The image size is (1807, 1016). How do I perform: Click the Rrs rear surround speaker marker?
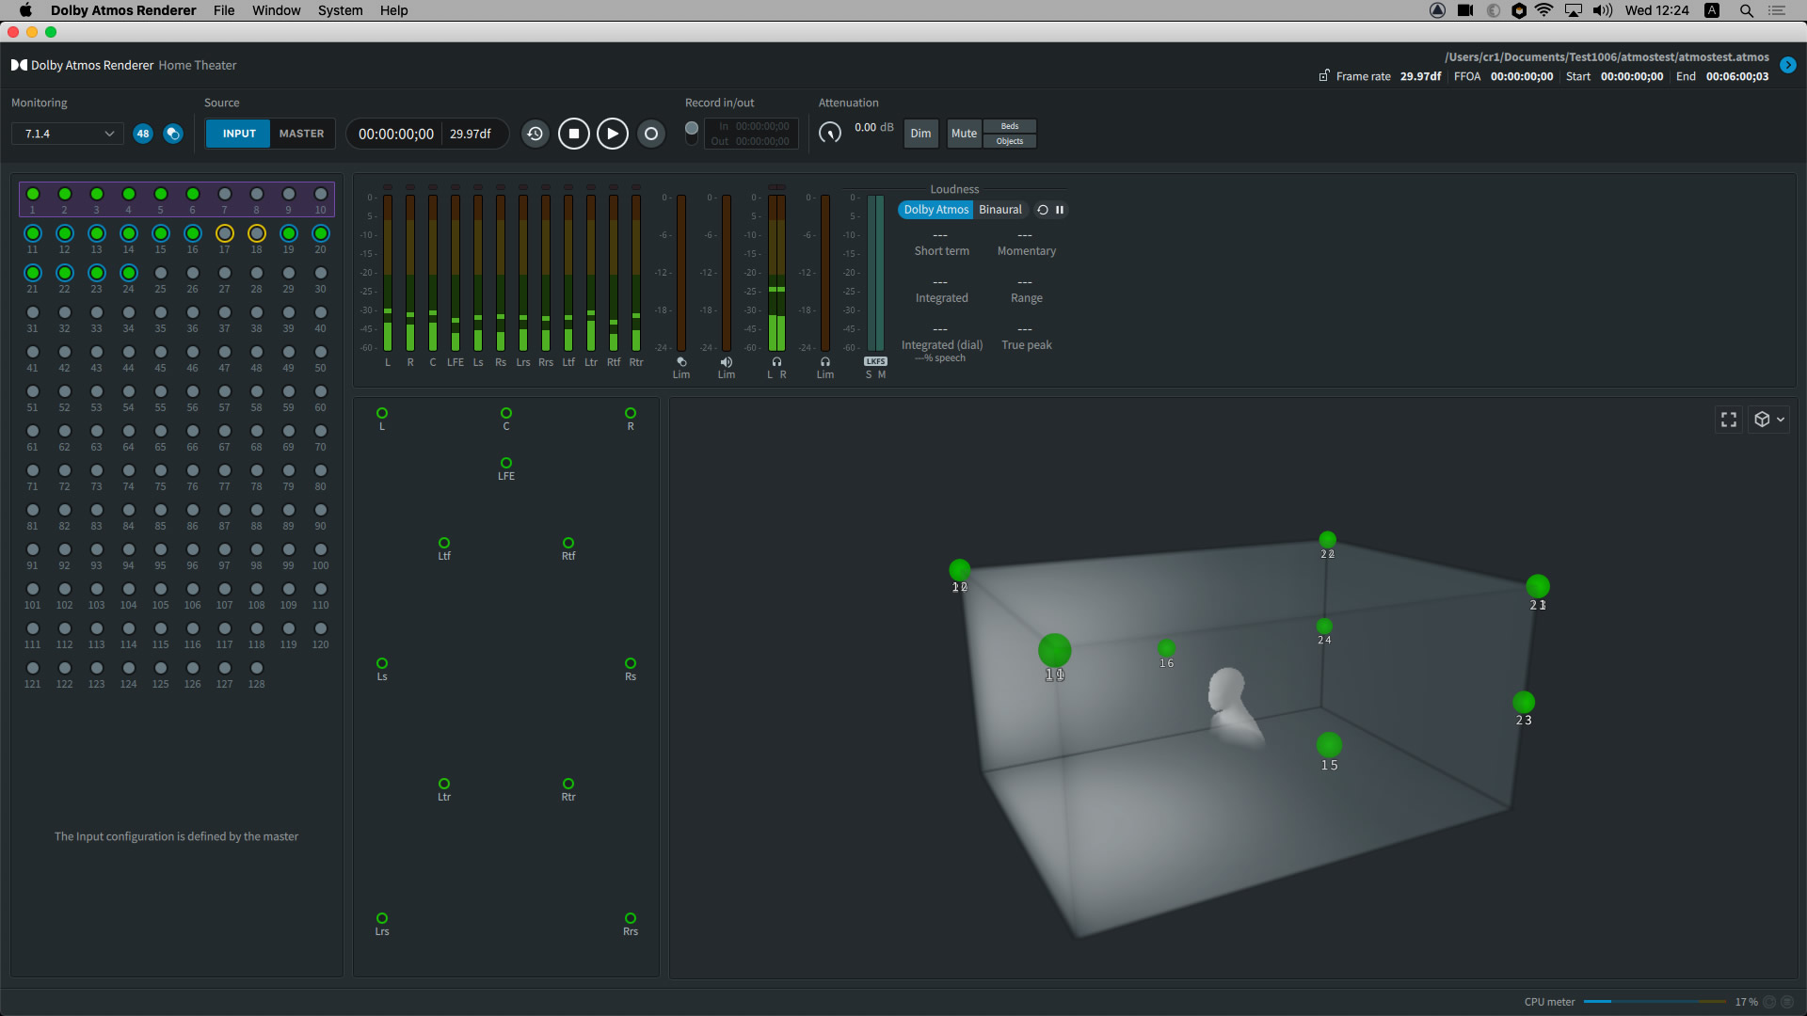click(x=631, y=918)
